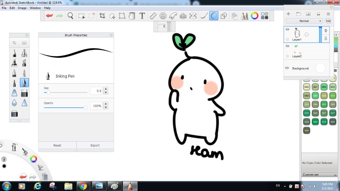Image resolution: width=340 pixels, height=191 pixels.
Task: Decrease brush Size with down arrow
Action: pos(106,93)
